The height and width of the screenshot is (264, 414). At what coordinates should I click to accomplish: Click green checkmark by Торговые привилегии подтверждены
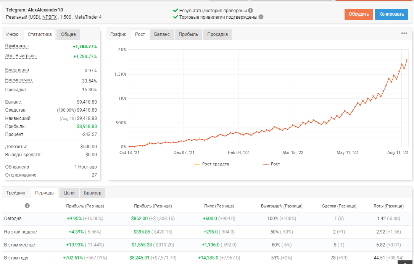click(175, 17)
